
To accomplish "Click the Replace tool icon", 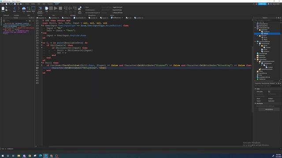I will [x=29, y=8].
